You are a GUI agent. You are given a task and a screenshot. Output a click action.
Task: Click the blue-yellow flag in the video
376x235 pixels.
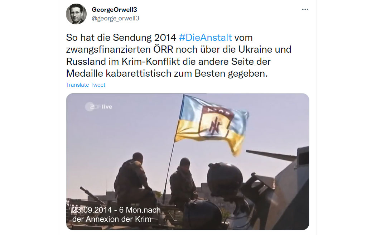211,124
